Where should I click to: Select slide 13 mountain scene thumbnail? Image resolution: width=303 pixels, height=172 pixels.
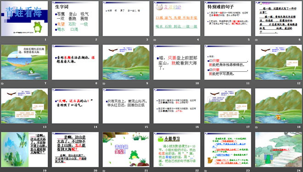pyautogui.click(x=24, y=106)
